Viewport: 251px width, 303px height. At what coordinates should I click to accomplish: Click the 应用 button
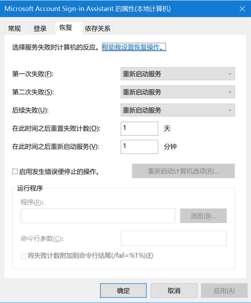pos(224,291)
